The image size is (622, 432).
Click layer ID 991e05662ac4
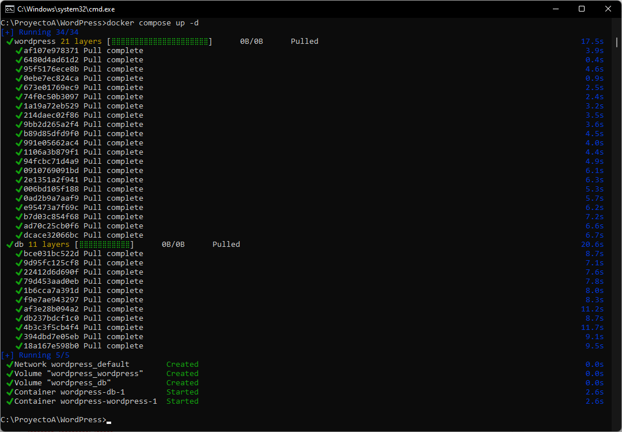point(51,142)
